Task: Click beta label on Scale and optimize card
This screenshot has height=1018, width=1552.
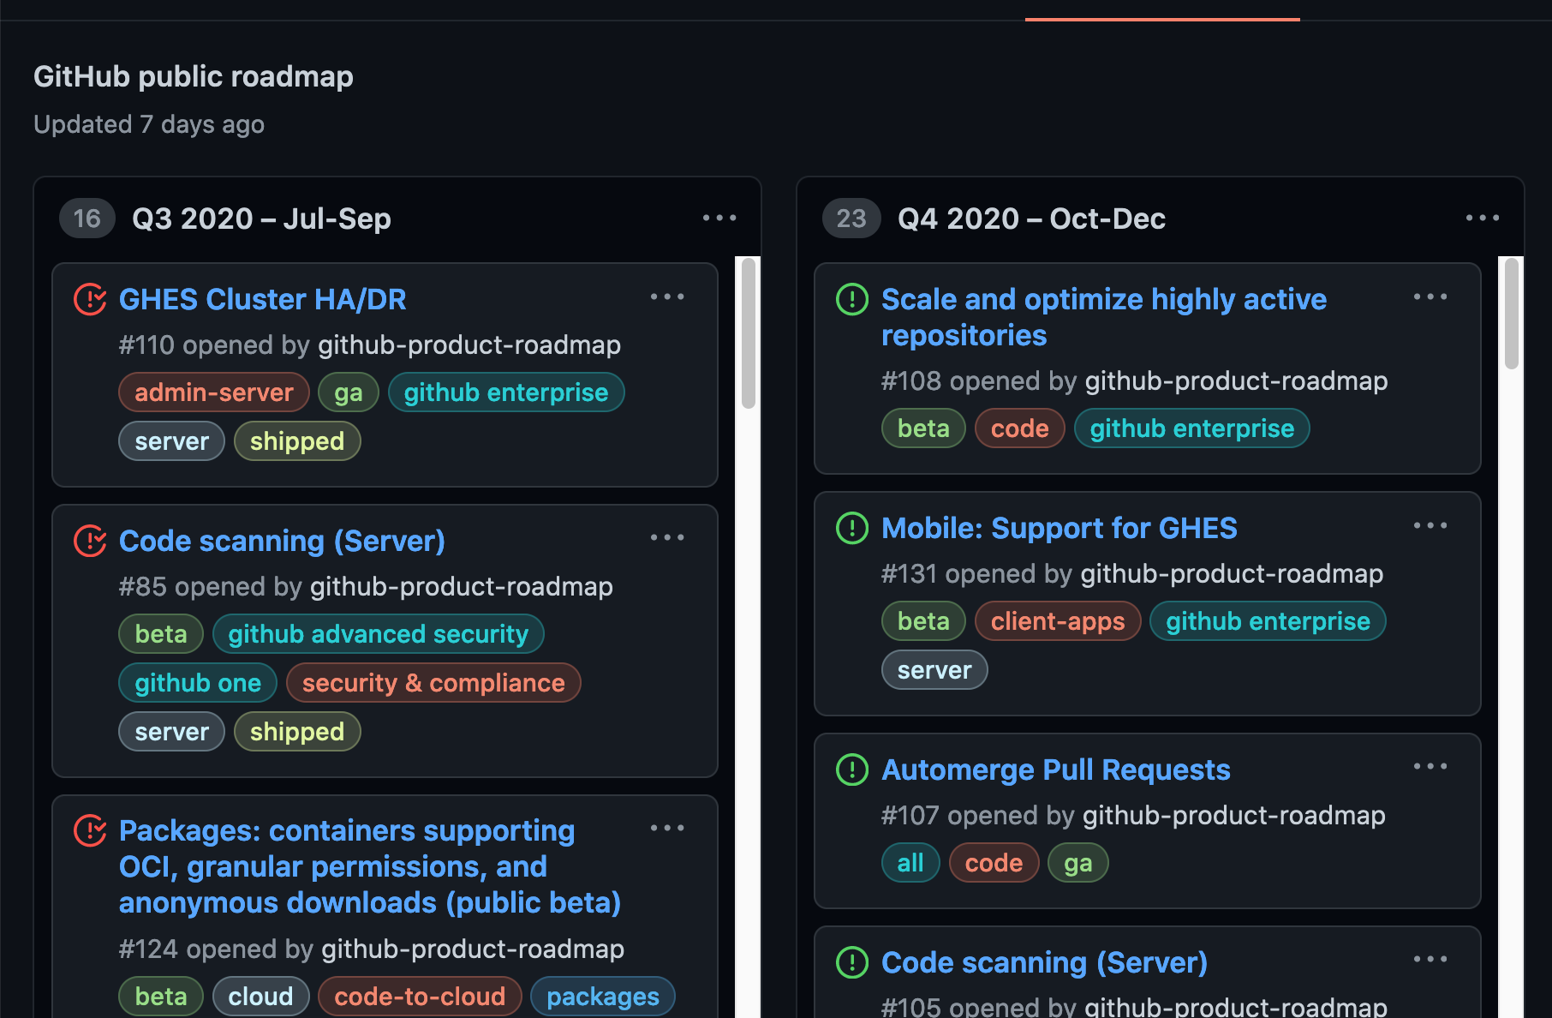Action: point(923,428)
